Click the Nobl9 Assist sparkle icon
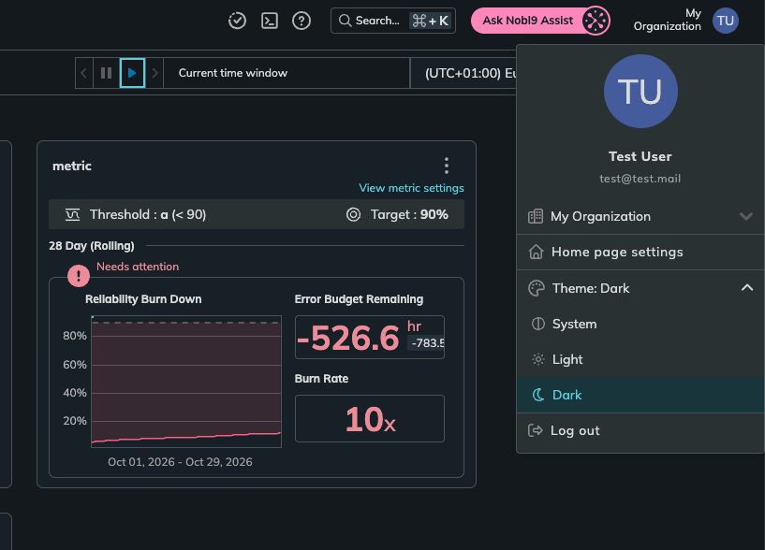Screen dimensions: 765x550 (x=596, y=21)
